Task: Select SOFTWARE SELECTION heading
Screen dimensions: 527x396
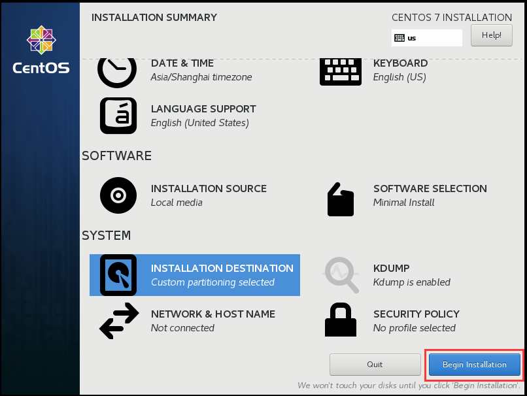Action: click(430, 188)
